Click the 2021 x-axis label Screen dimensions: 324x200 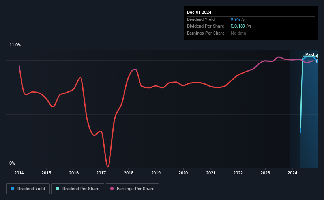(x=211, y=173)
